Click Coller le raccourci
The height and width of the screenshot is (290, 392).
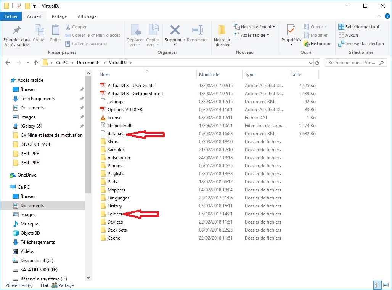[x=86, y=44]
